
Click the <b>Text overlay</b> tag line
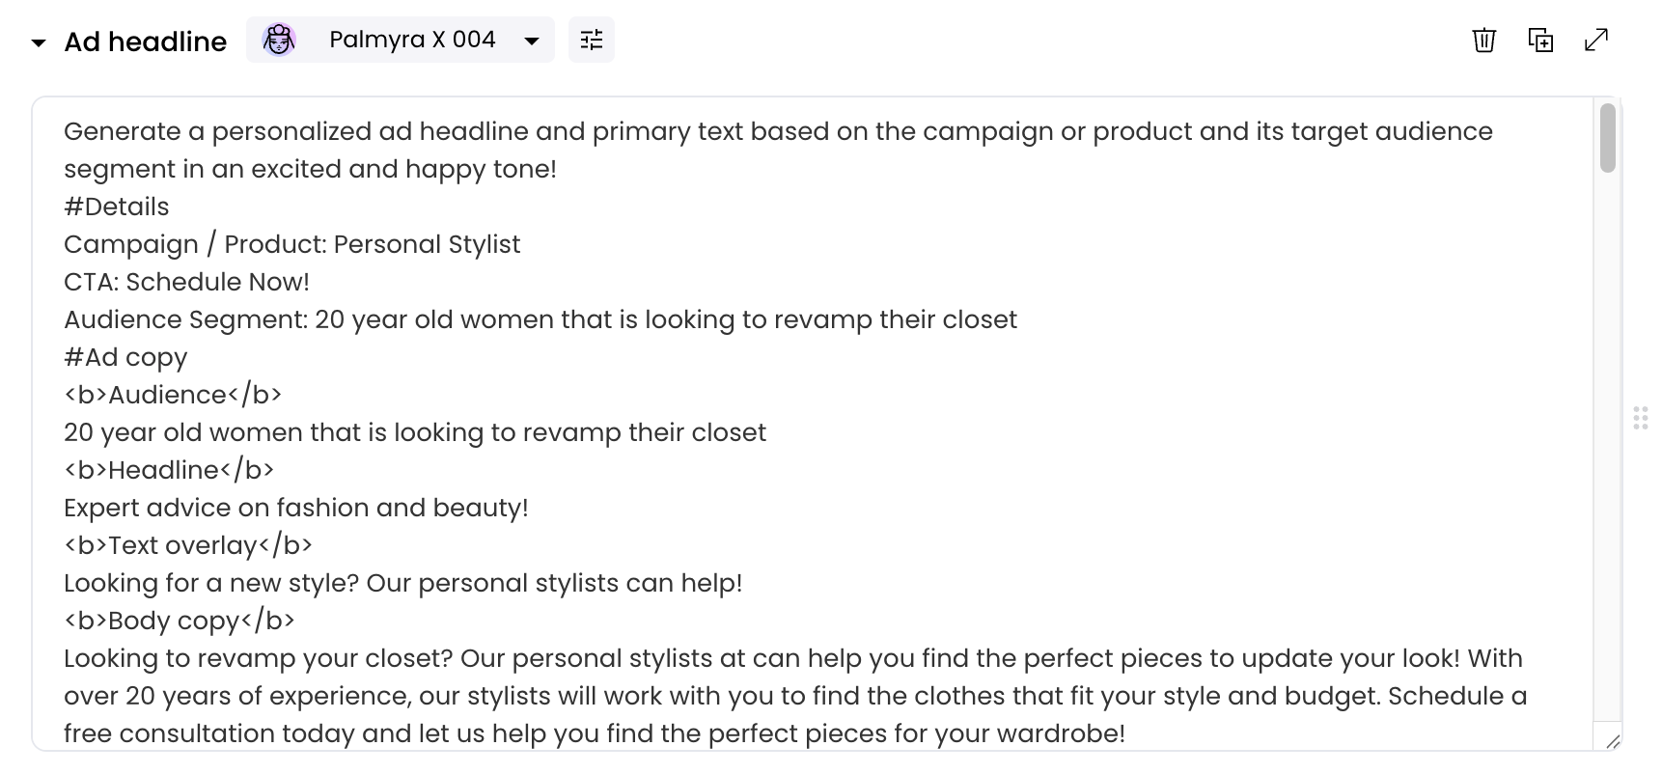pos(188,545)
